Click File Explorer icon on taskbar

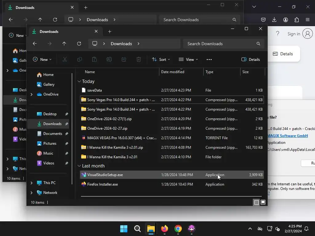click(x=151, y=229)
